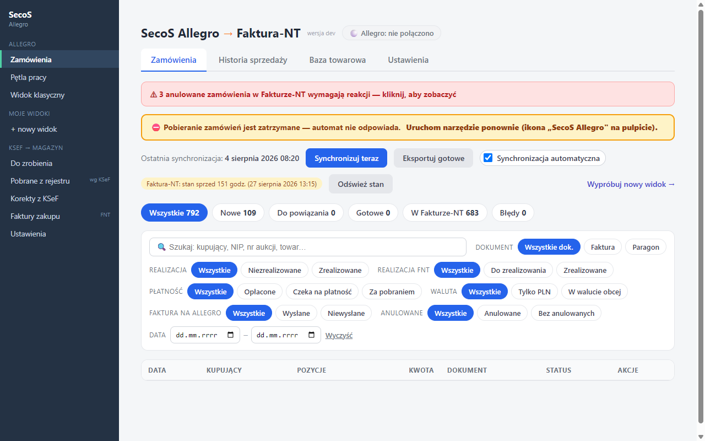The height and width of the screenshot is (441, 705).
Task: Choose Do zrealizowania under Realizacja FNT
Action: (x=518, y=270)
